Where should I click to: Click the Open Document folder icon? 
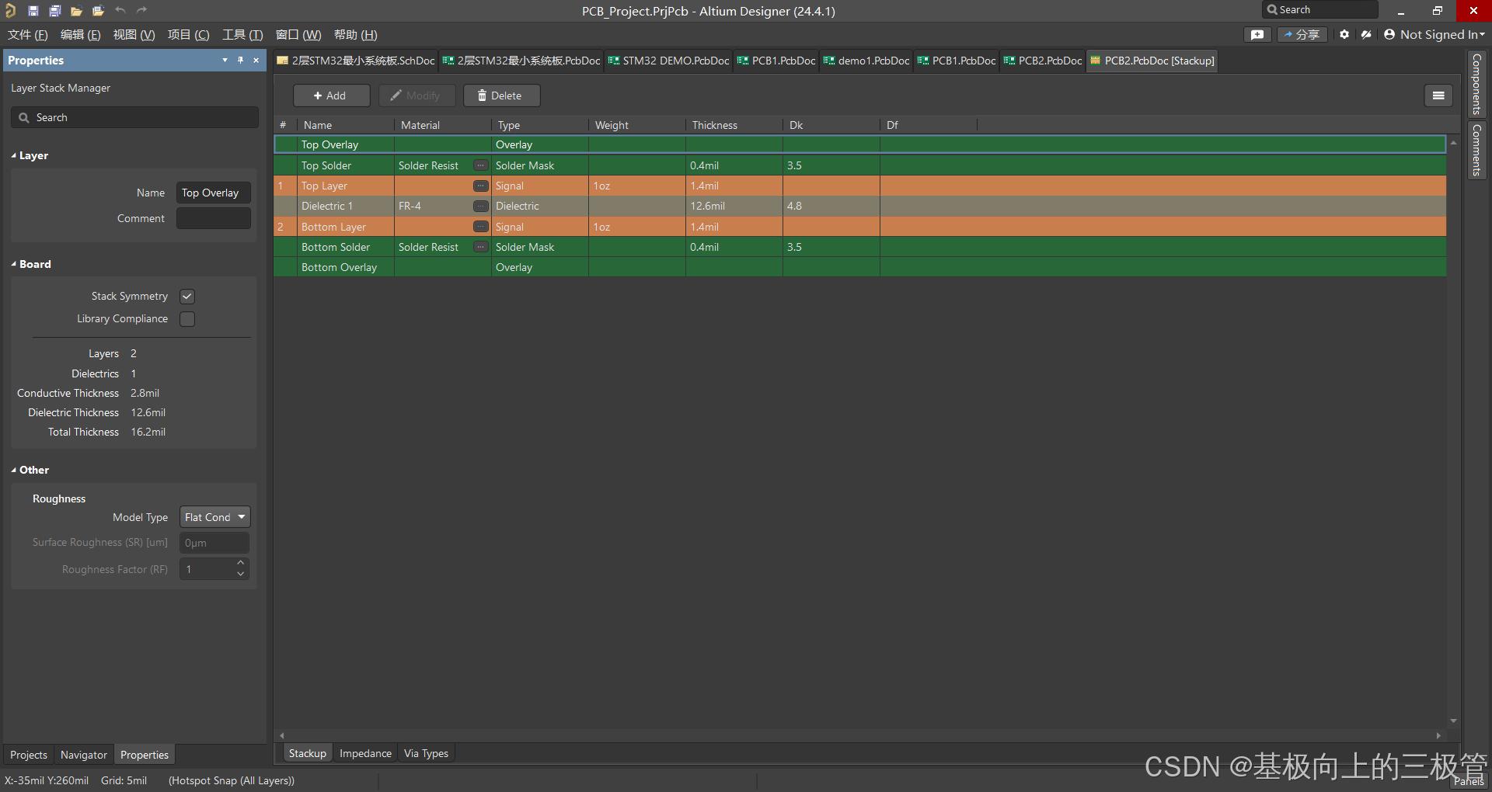pos(76,11)
